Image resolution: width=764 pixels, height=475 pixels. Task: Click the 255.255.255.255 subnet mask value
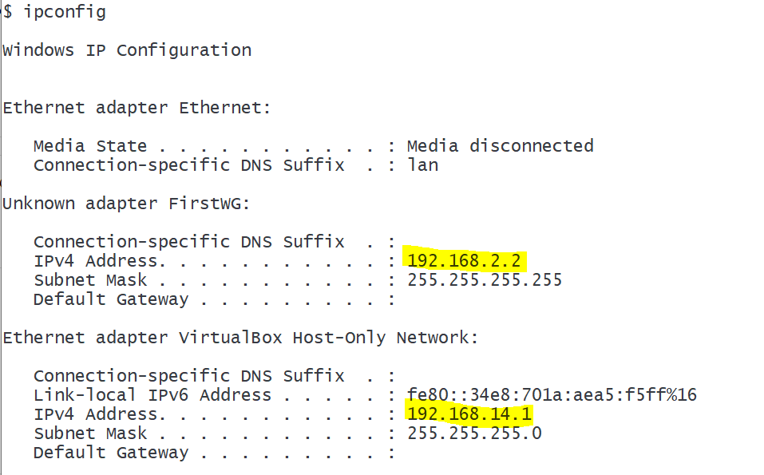pyautogui.click(x=485, y=280)
